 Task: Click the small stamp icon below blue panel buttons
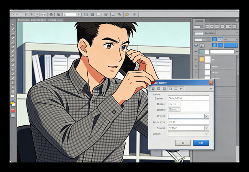197,46
